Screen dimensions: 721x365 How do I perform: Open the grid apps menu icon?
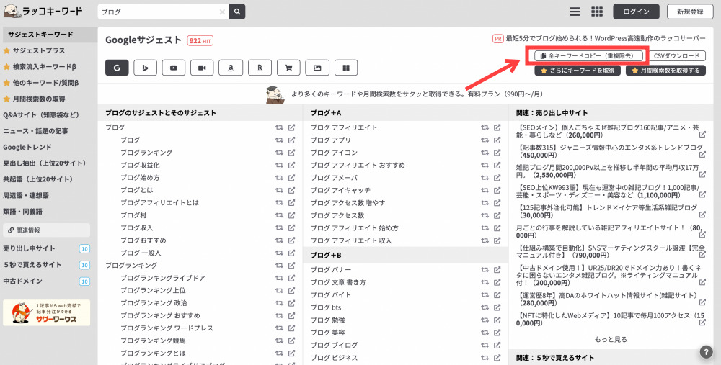point(597,12)
